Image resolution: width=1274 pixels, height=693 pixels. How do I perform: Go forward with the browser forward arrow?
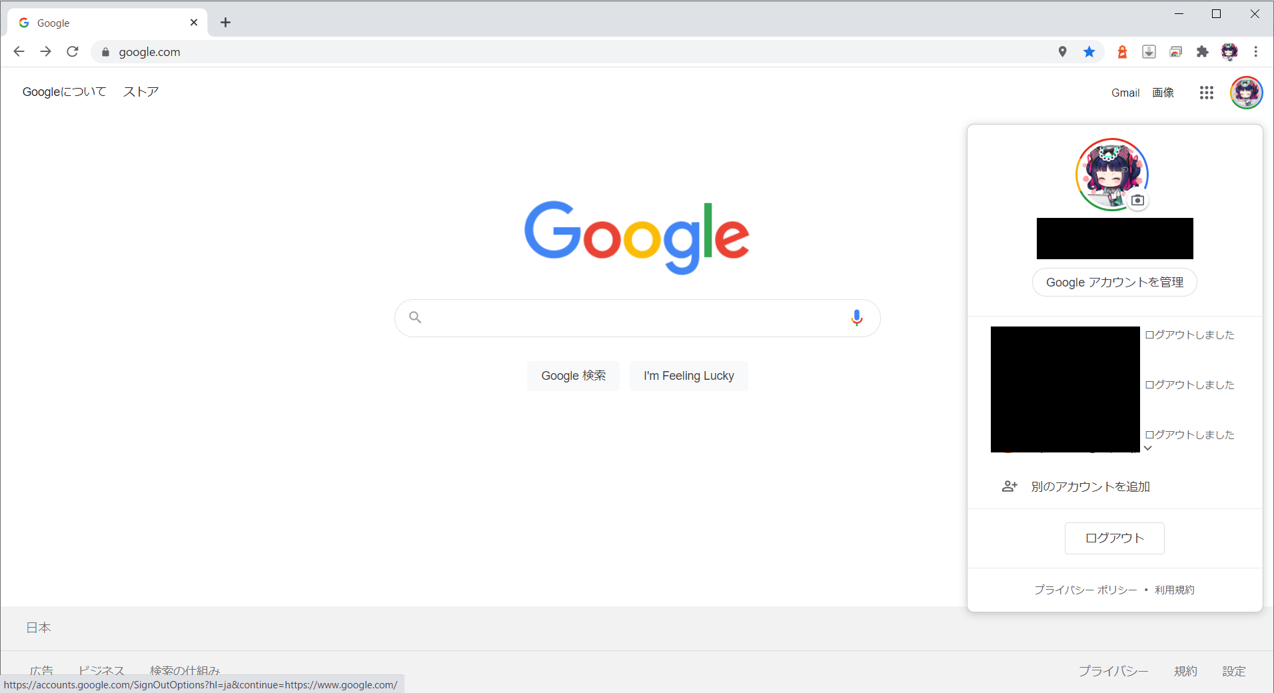pos(45,51)
